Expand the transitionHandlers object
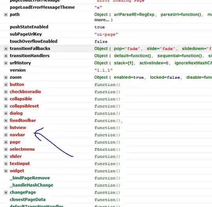Viewport: 212px width, 207px height. pos(6,56)
